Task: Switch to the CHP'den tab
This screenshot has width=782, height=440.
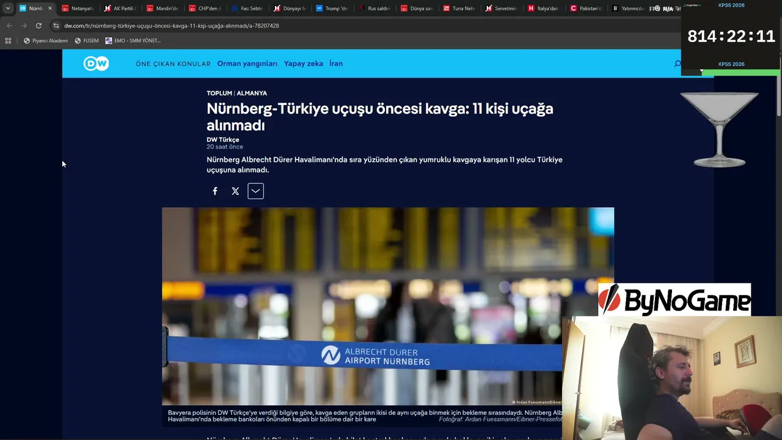Action: pyautogui.click(x=205, y=9)
